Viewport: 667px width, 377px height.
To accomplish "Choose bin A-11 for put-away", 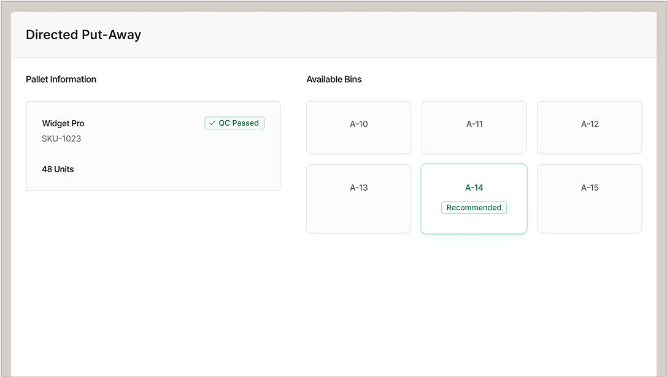I will pos(474,128).
